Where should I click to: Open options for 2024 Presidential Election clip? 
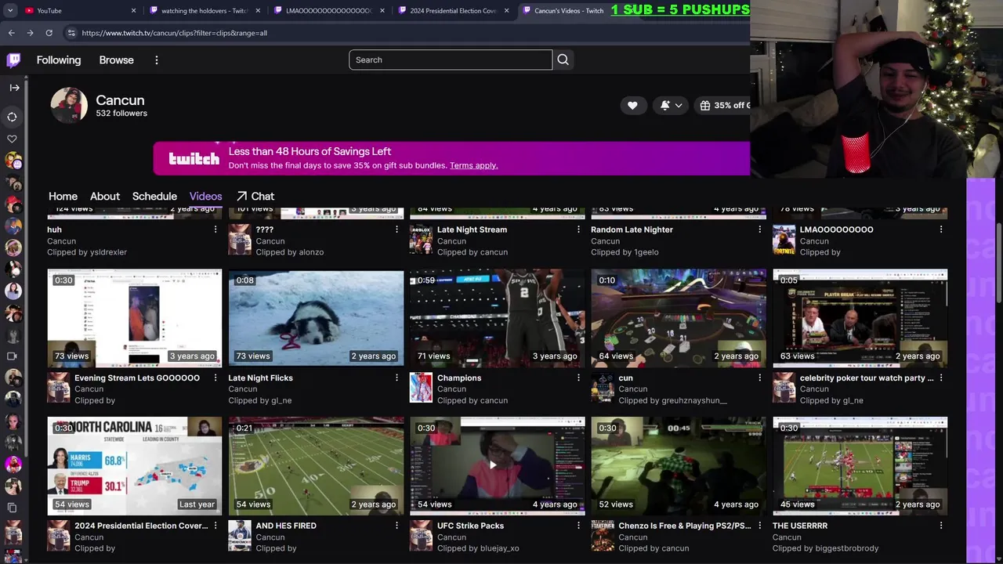(215, 526)
